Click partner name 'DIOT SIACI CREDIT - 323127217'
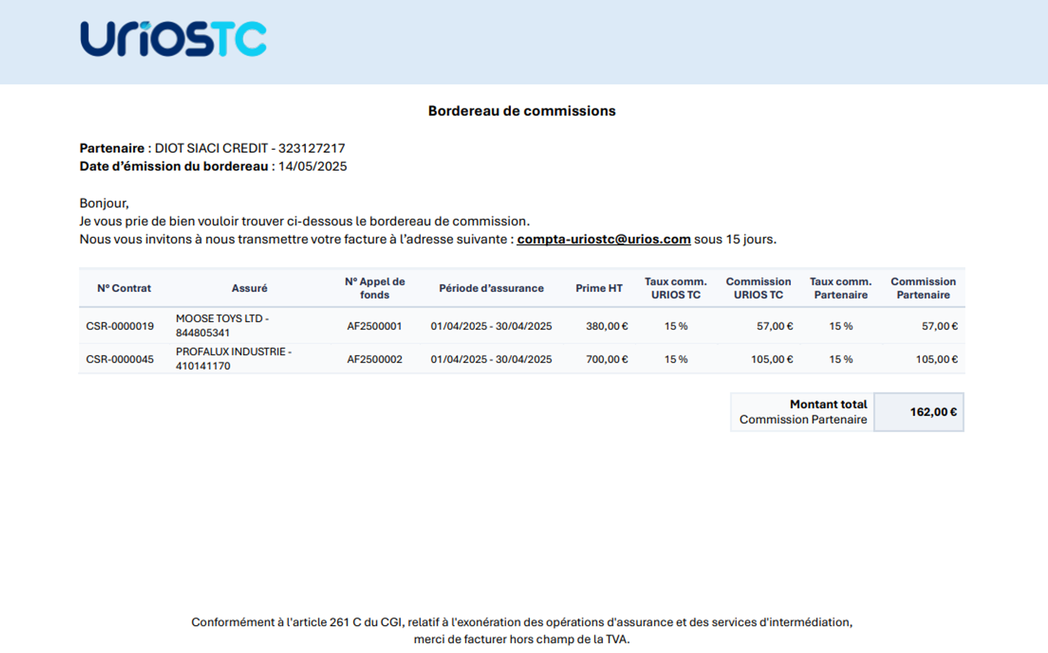 point(250,148)
